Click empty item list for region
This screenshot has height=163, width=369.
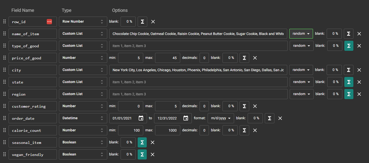tap(199, 94)
